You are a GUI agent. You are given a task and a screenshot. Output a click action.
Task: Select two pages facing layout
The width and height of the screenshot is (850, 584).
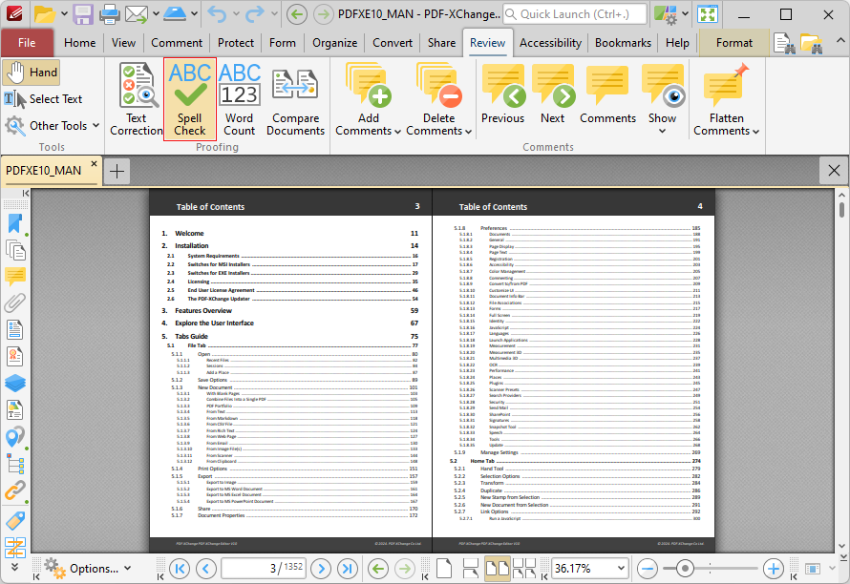(497, 569)
